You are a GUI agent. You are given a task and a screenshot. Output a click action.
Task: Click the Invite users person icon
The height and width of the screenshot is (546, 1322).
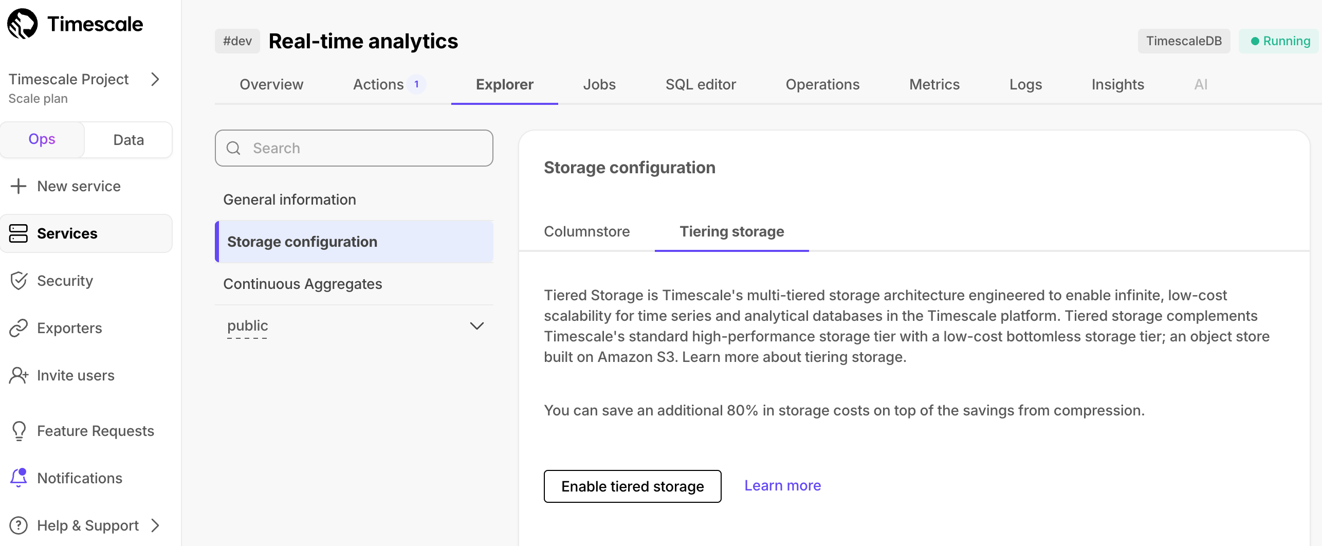[19, 375]
